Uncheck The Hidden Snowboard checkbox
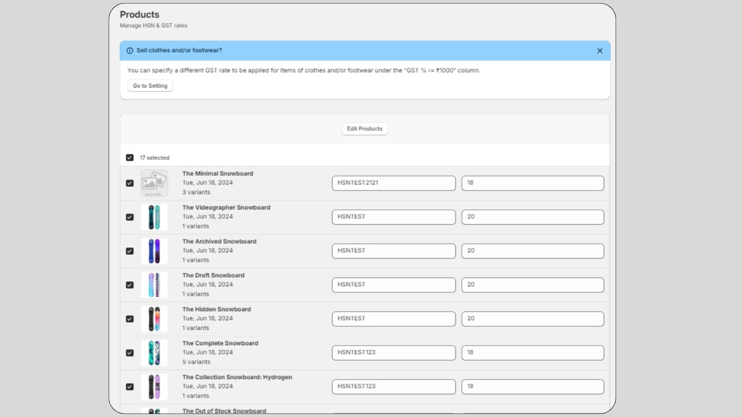The image size is (742, 417). (130, 319)
